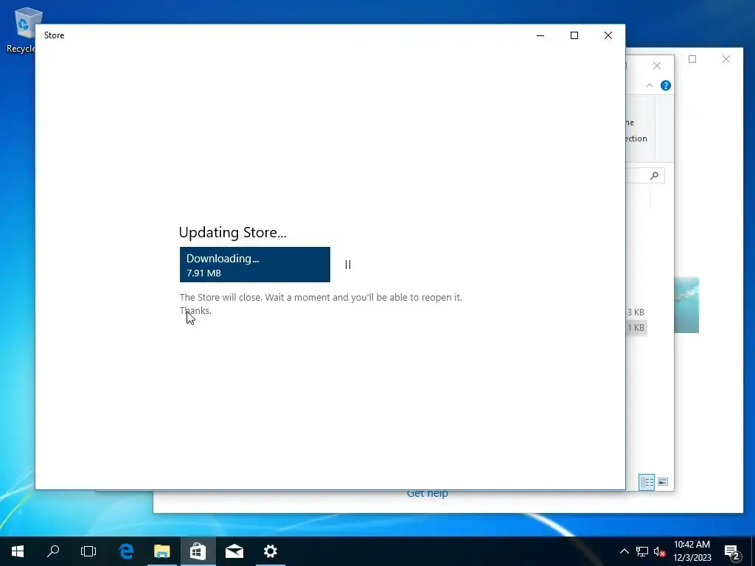Image resolution: width=755 pixels, height=566 pixels.
Task: Click the Store title bar label
Action: (54, 35)
